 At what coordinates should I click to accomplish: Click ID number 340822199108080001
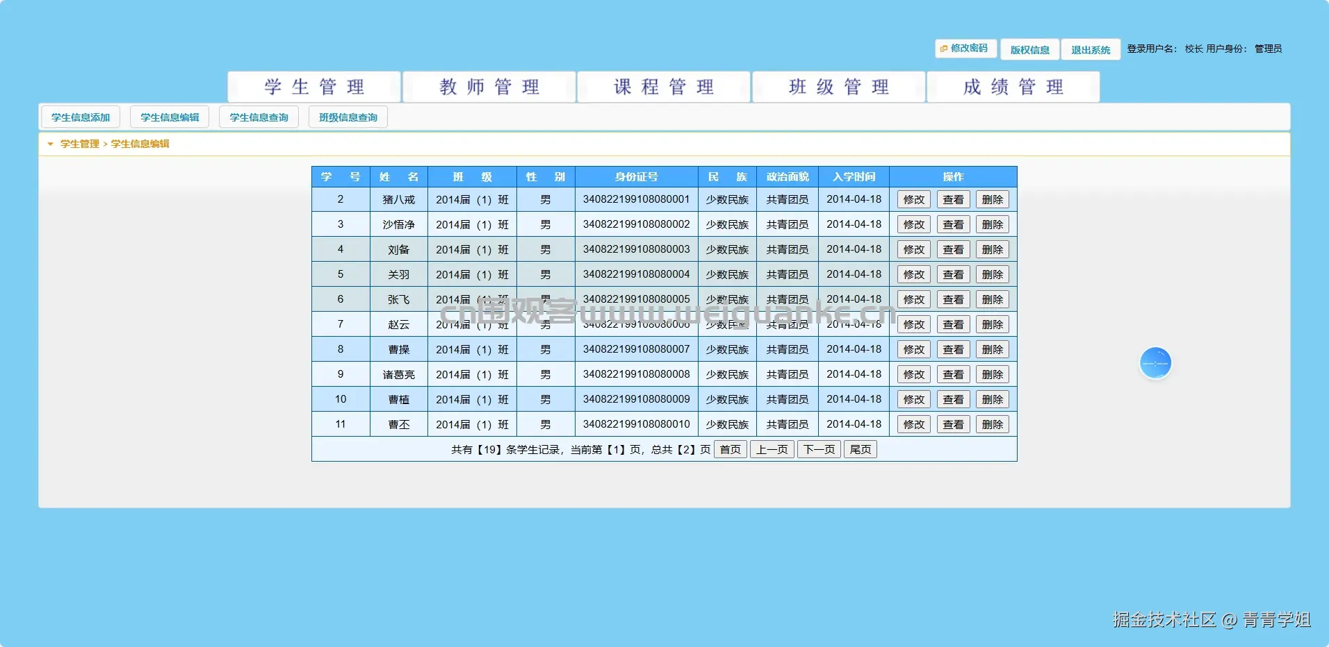[x=637, y=199]
